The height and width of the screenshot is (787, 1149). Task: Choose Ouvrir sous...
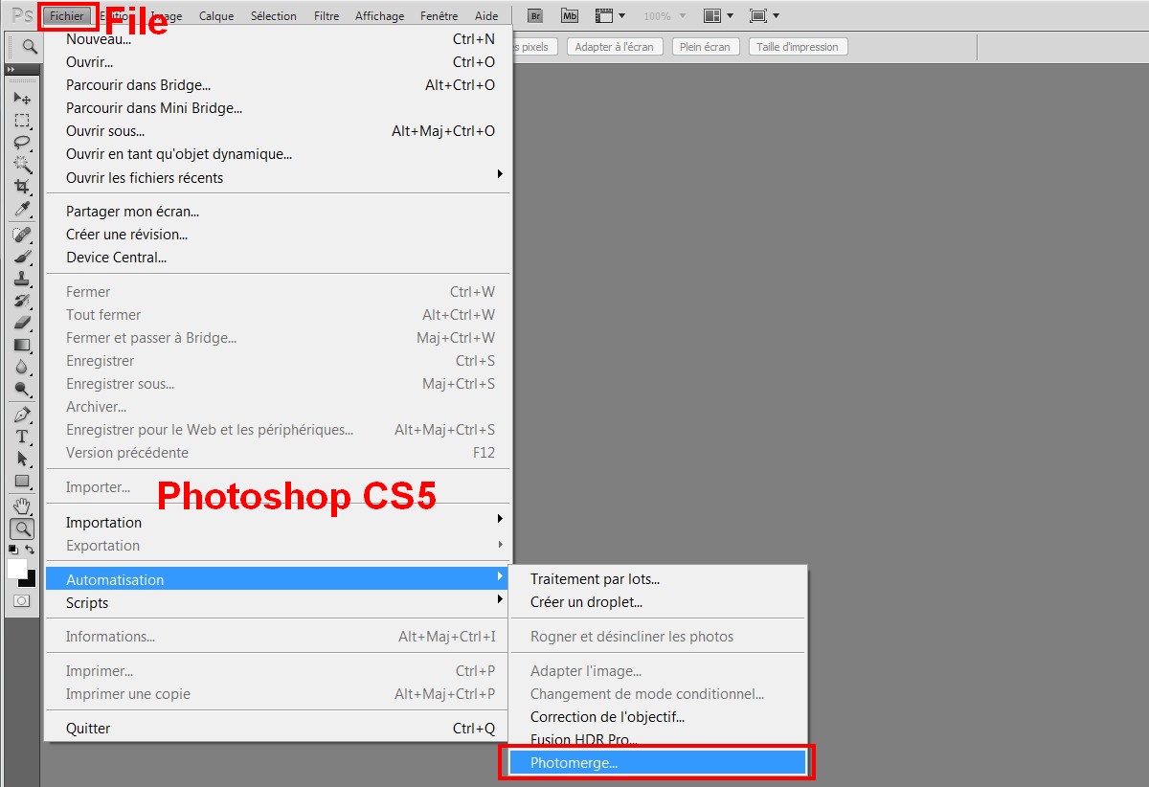tap(279, 131)
